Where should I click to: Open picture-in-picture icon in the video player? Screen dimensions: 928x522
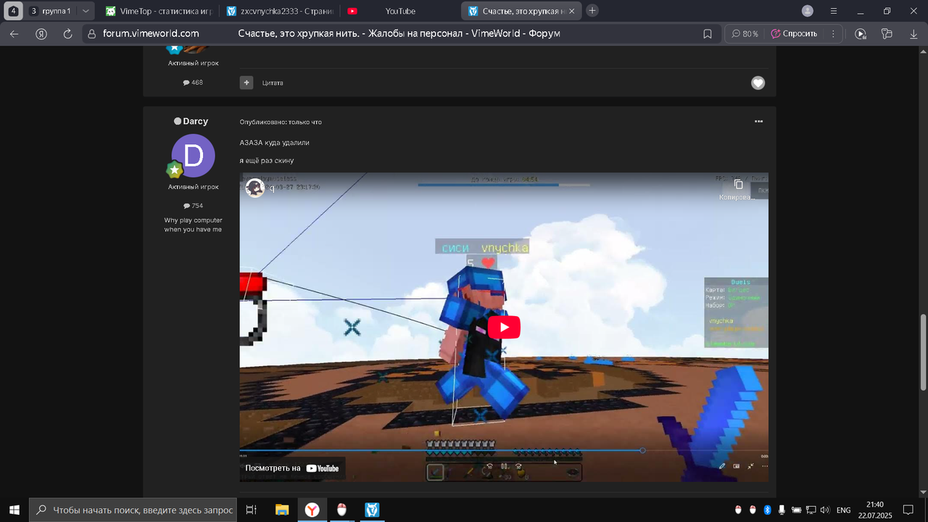click(737, 466)
